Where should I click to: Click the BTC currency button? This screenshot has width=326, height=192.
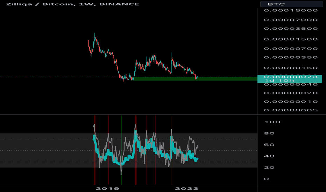point(291,4)
